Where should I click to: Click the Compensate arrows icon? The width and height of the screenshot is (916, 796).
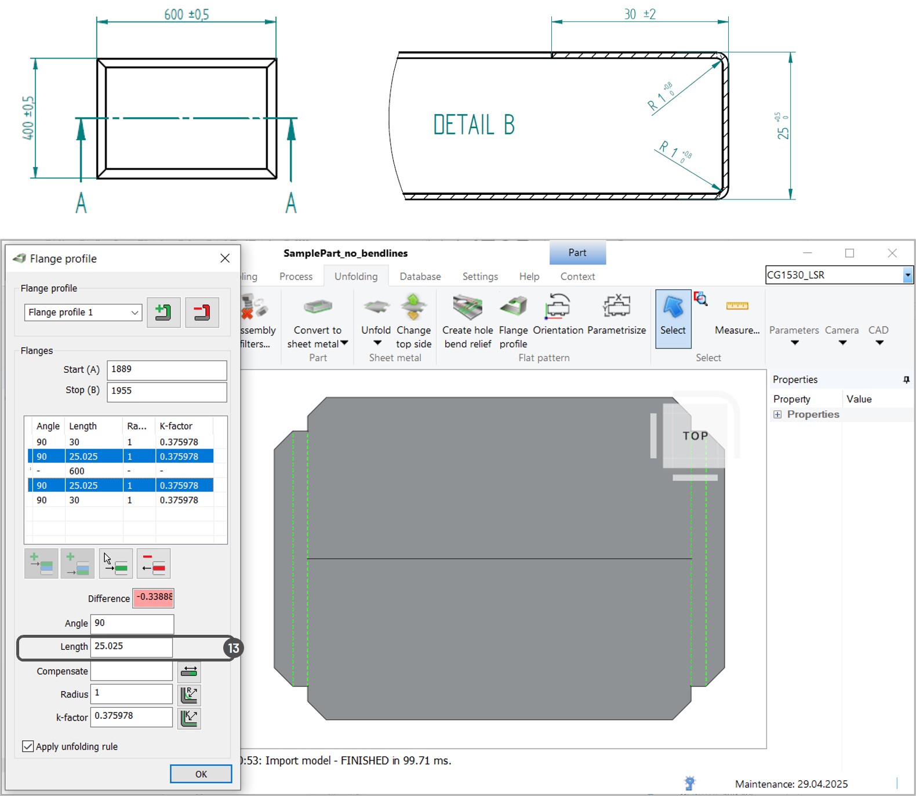(x=189, y=671)
